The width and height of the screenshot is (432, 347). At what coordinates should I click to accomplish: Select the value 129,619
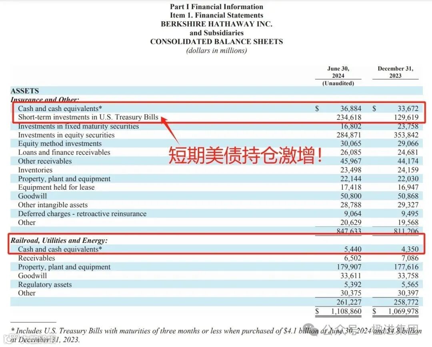coord(406,117)
